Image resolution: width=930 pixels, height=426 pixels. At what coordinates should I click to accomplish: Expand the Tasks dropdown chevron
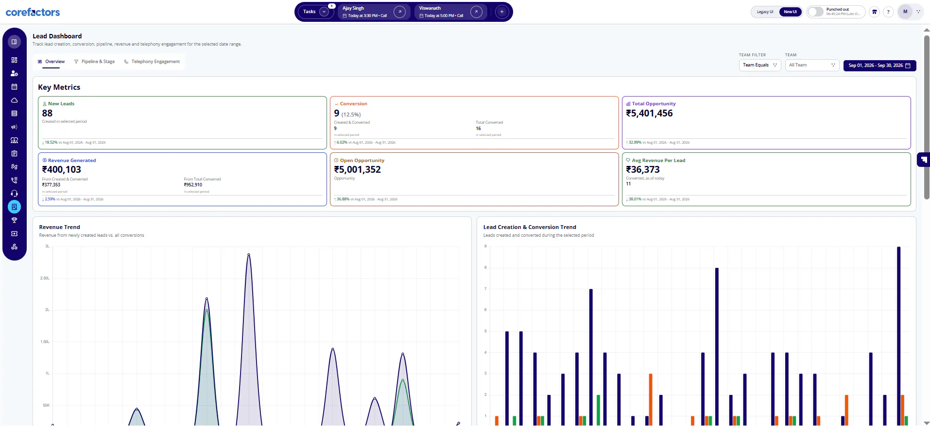pyautogui.click(x=324, y=12)
